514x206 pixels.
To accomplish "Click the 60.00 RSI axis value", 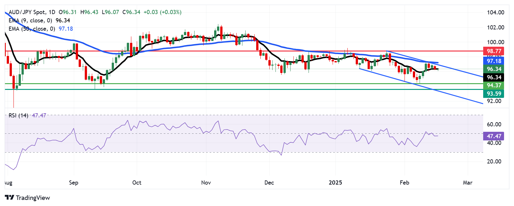I will (494, 124).
